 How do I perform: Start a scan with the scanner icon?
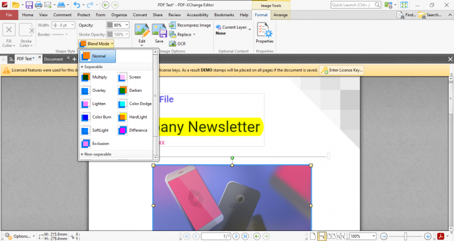pos(61,4)
